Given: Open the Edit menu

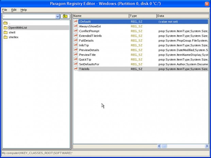Looking at the screenshot, I should pyautogui.click(x=14, y=10).
